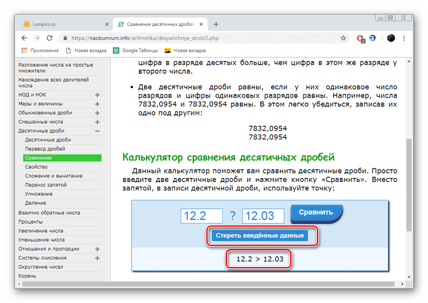Viewport: 428px width, 303px height.
Task: Open the Округление чисел page
Action: click(41, 267)
